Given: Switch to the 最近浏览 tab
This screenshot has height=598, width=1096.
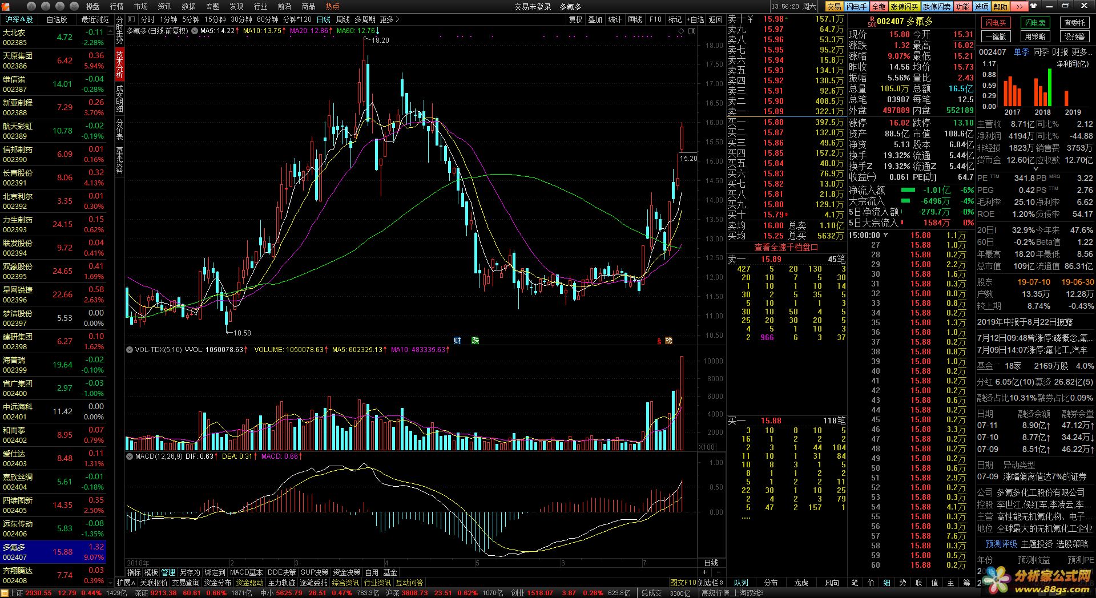Looking at the screenshot, I should click(x=95, y=19).
